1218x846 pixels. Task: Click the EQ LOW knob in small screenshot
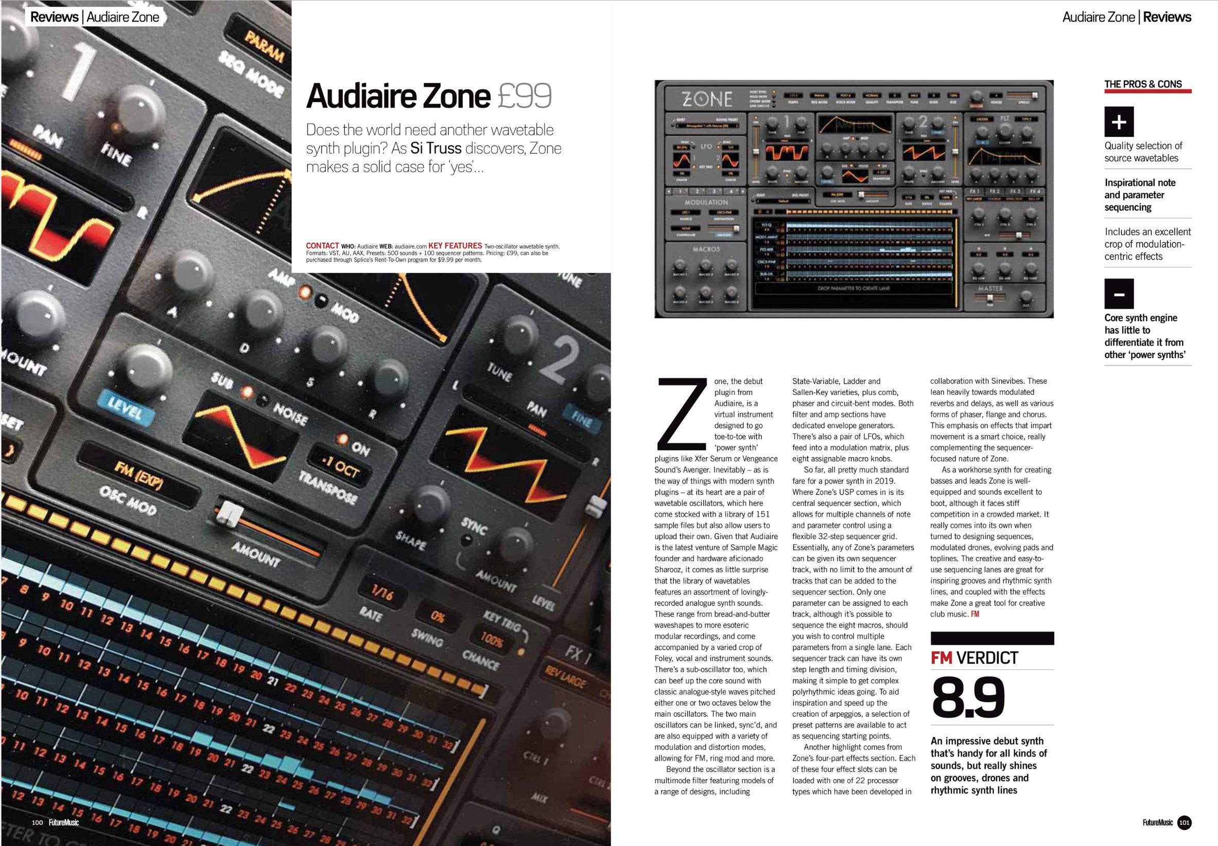[x=979, y=269]
